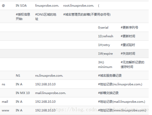Select the '1H;retry' cell
Screen dimensions: 152x115
tap(104, 45)
